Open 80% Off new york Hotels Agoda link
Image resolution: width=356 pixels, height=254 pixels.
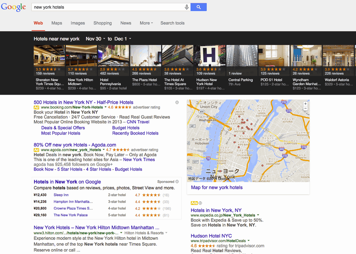[75, 145]
